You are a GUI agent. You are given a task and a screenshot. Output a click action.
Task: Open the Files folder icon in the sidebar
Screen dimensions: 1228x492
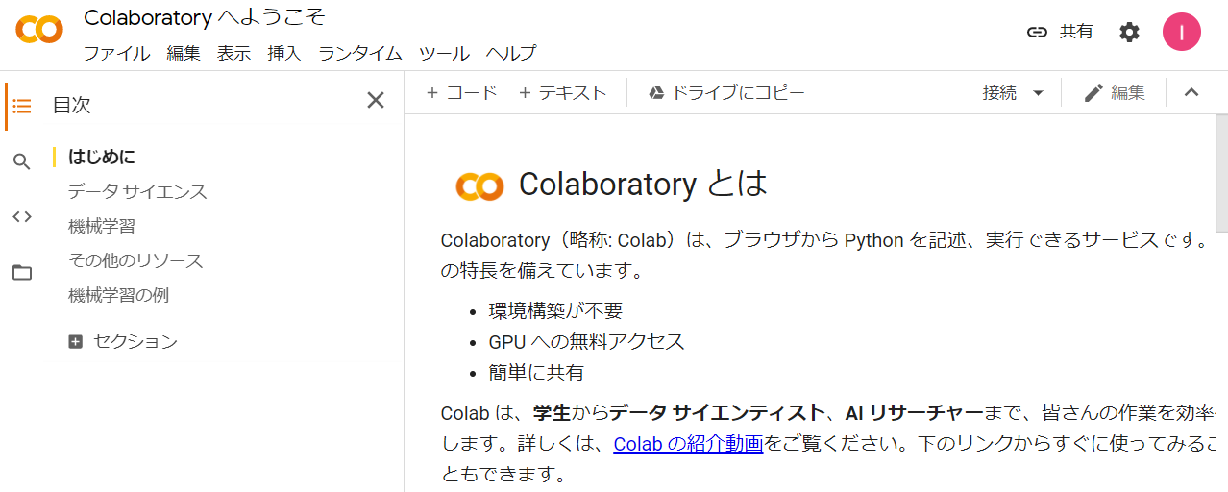coord(22,273)
